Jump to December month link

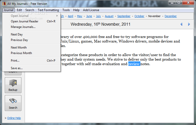click(x=171, y=16)
